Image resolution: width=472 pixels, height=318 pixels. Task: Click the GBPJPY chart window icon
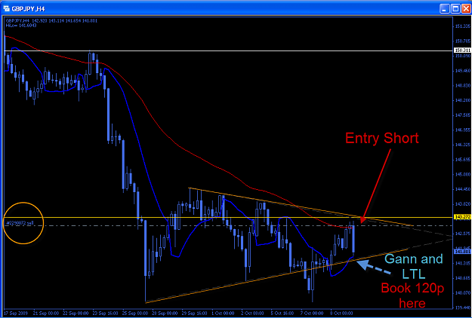[6, 9]
